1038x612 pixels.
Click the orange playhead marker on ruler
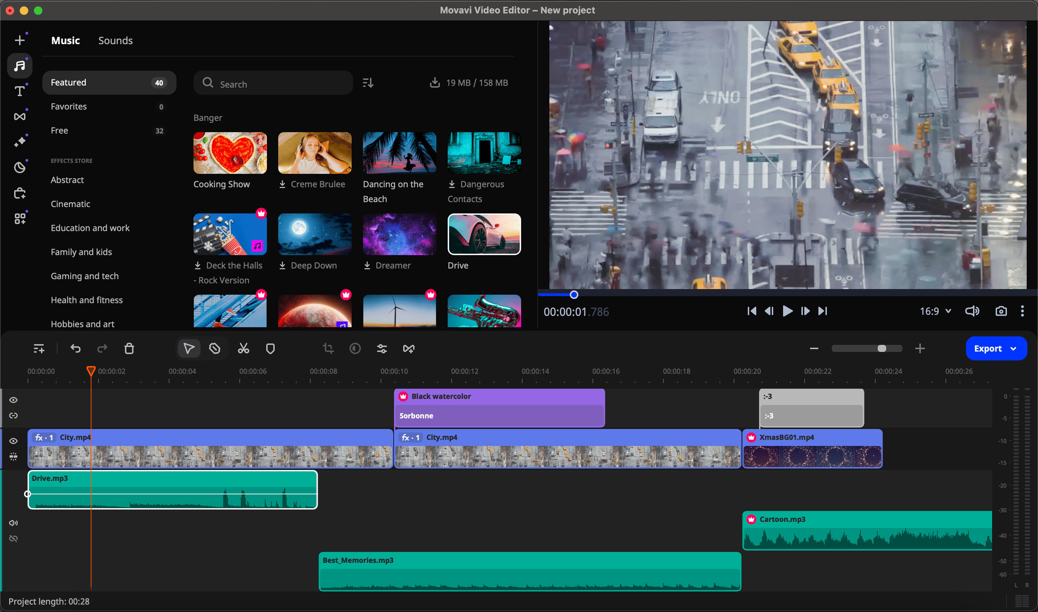(x=91, y=371)
